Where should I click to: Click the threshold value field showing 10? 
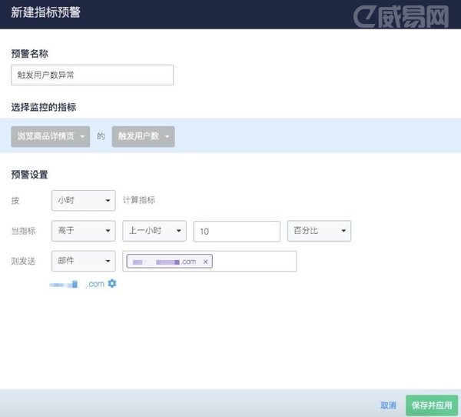(x=237, y=231)
